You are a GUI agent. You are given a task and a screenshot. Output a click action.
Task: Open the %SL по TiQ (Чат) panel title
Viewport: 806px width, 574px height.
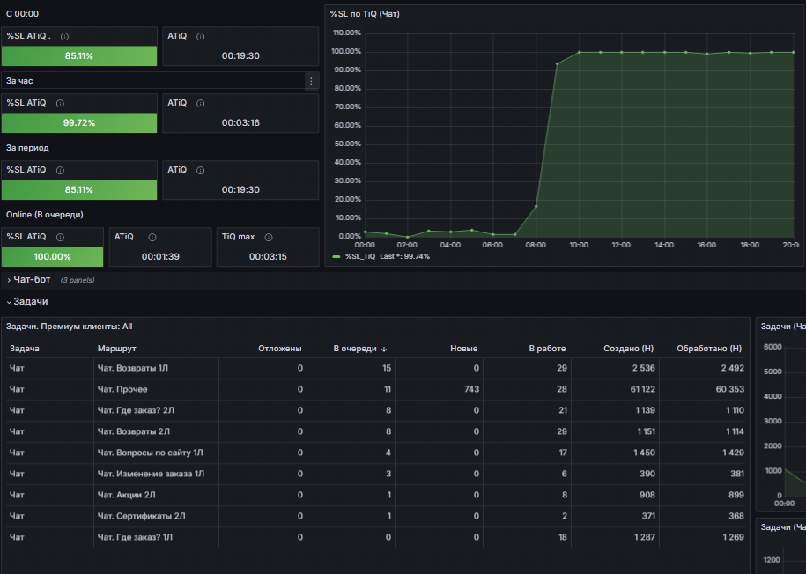[x=365, y=14]
